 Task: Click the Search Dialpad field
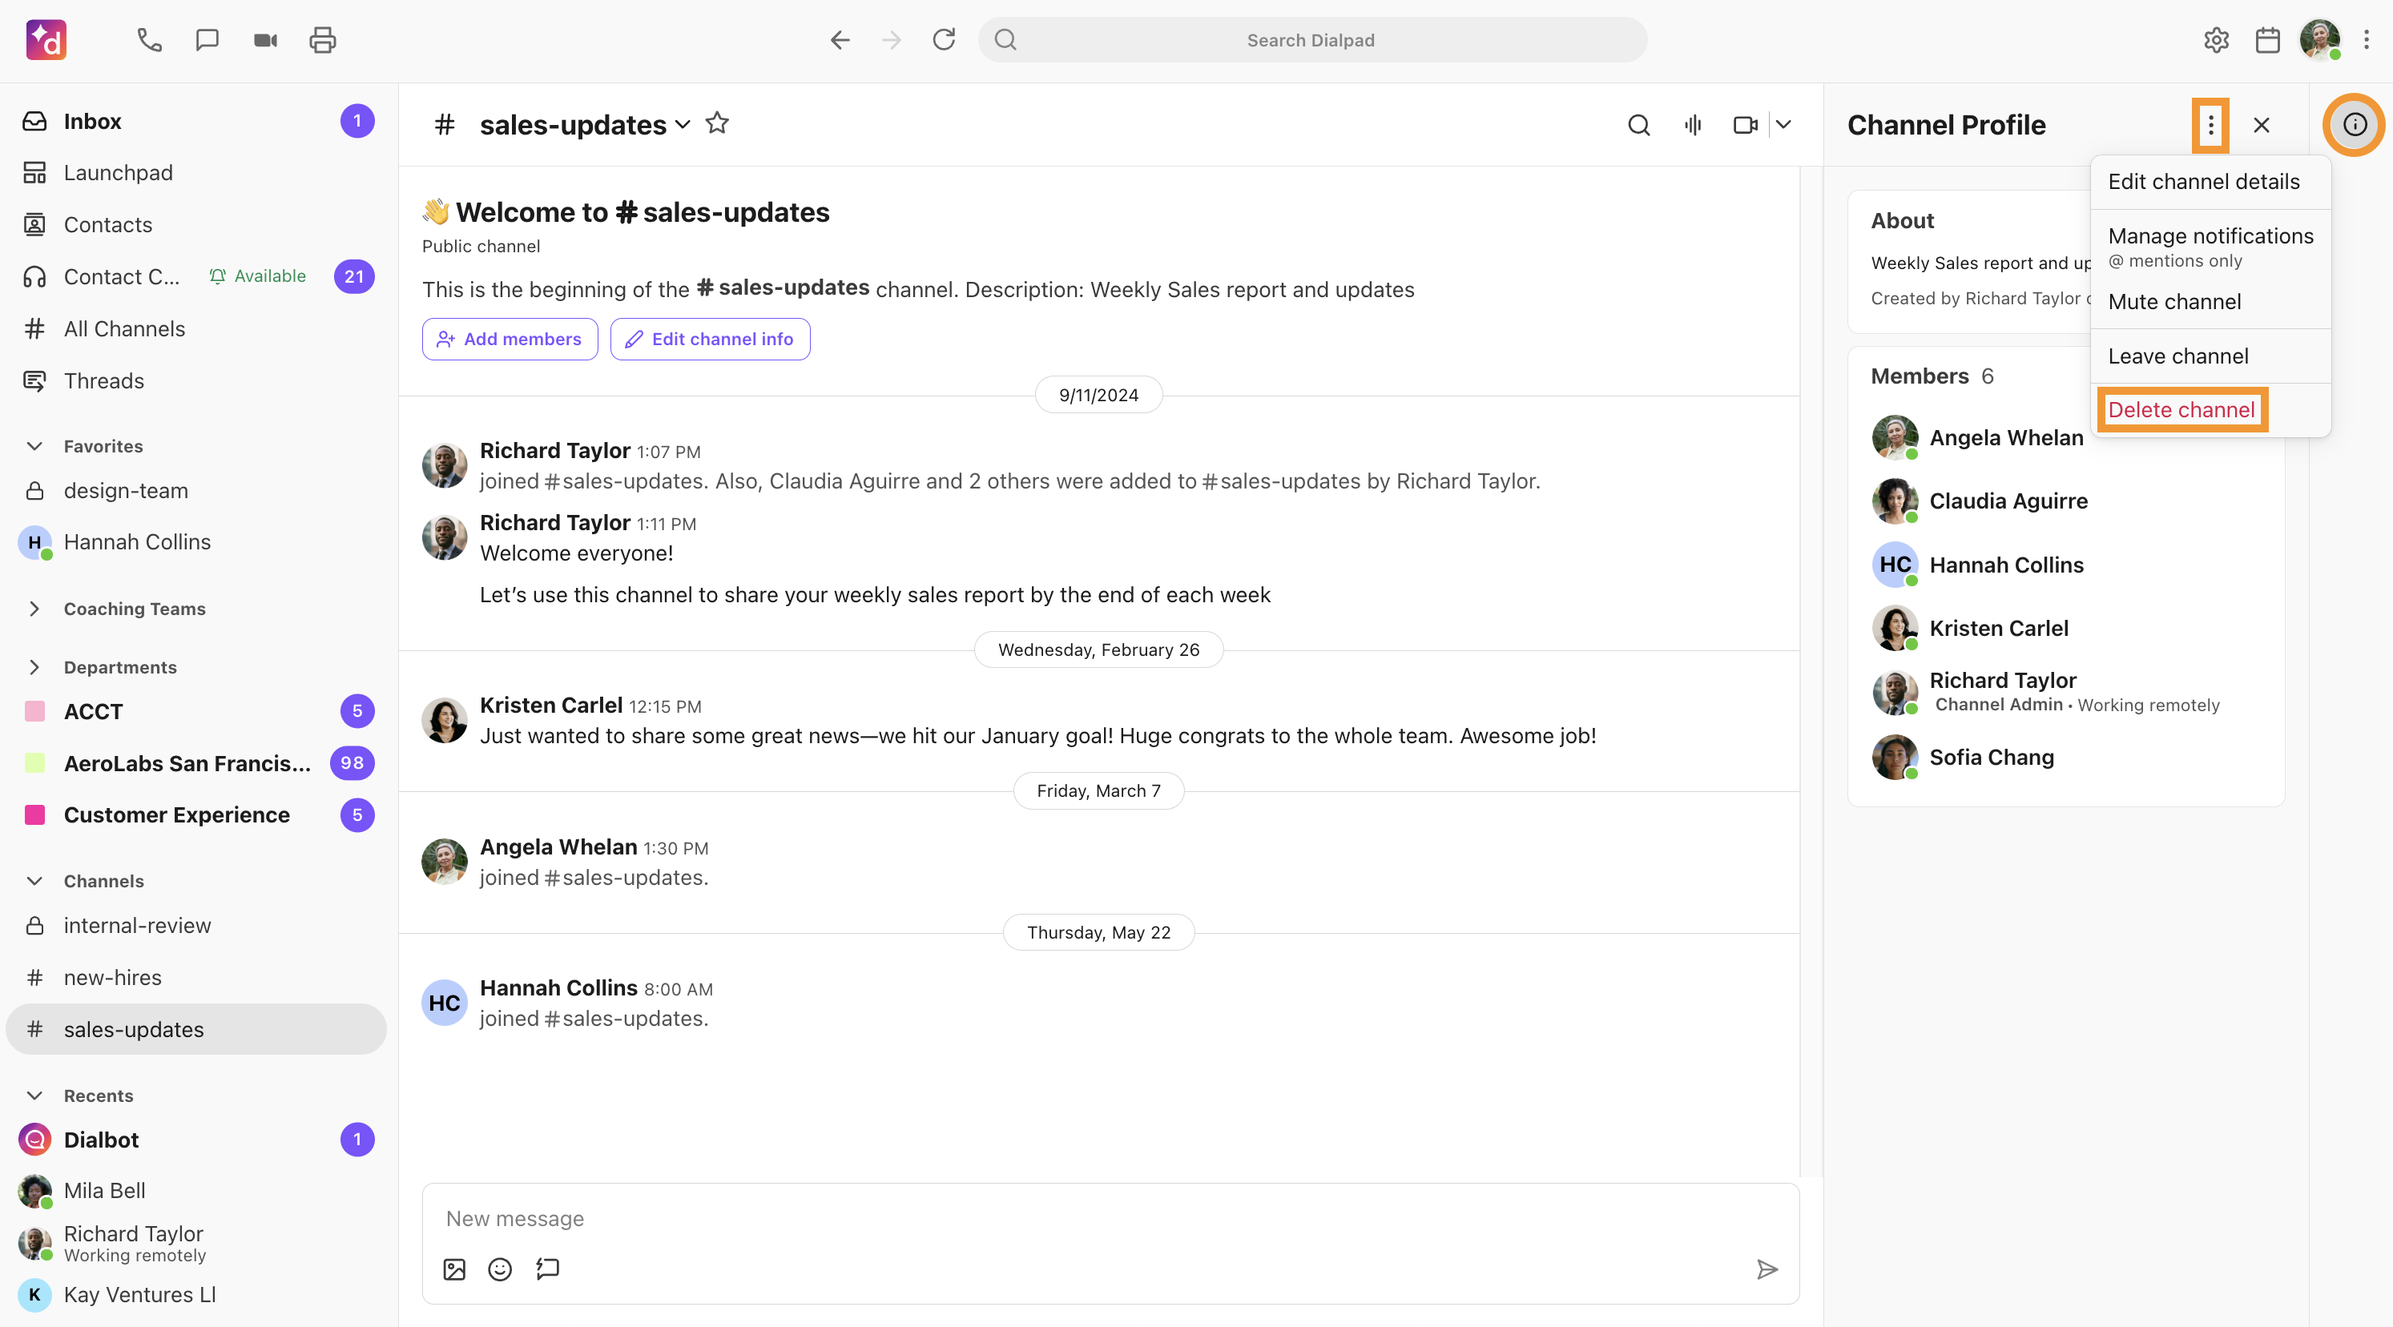click(1312, 40)
